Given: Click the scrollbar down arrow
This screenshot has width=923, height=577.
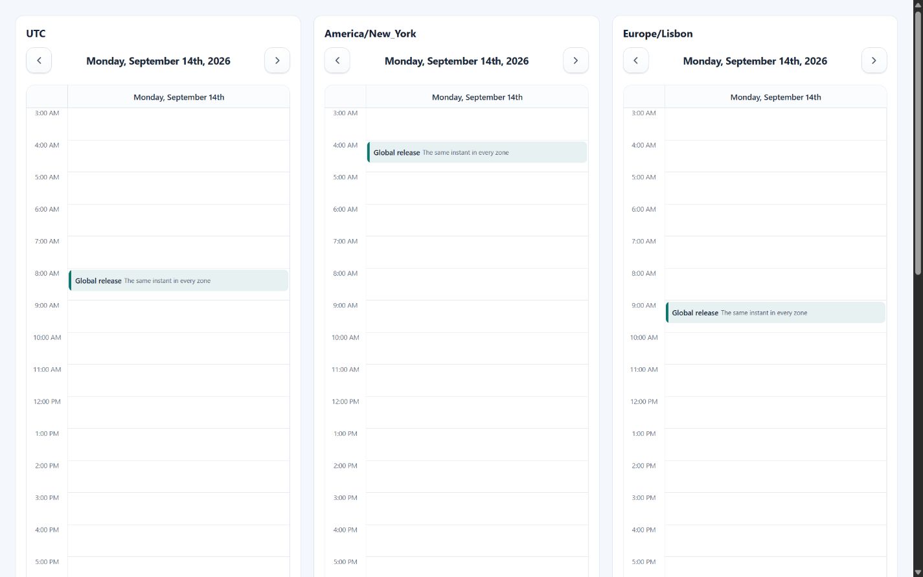Looking at the screenshot, I should tap(918, 572).
